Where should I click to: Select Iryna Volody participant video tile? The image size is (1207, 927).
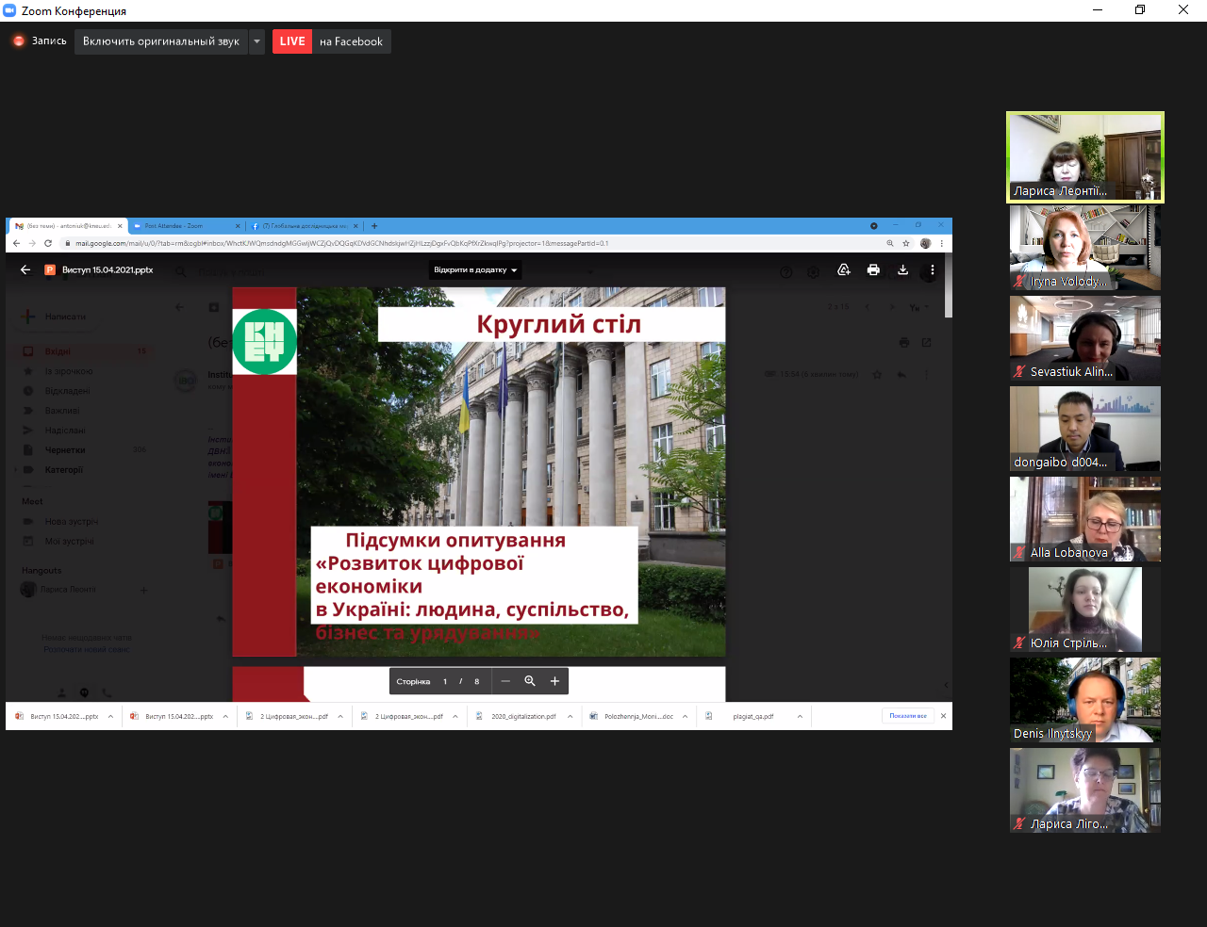(x=1085, y=248)
